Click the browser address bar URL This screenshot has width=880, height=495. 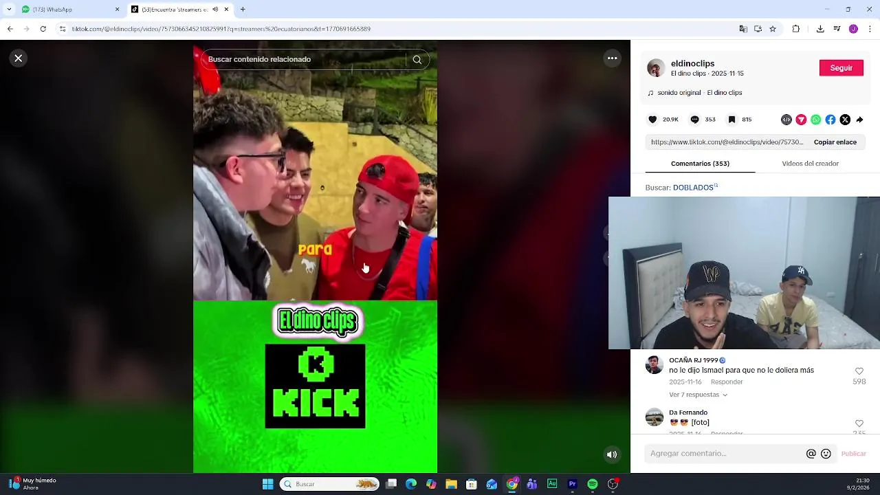coord(221,29)
